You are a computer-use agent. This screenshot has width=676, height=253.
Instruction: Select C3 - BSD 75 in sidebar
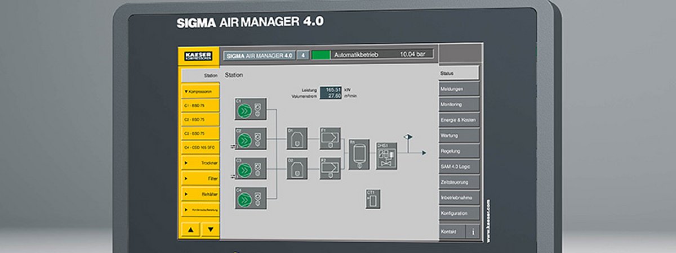[199, 134]
